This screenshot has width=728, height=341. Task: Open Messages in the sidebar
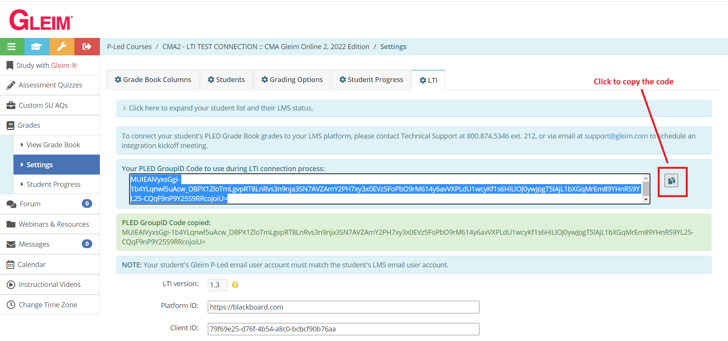point(50,244)
